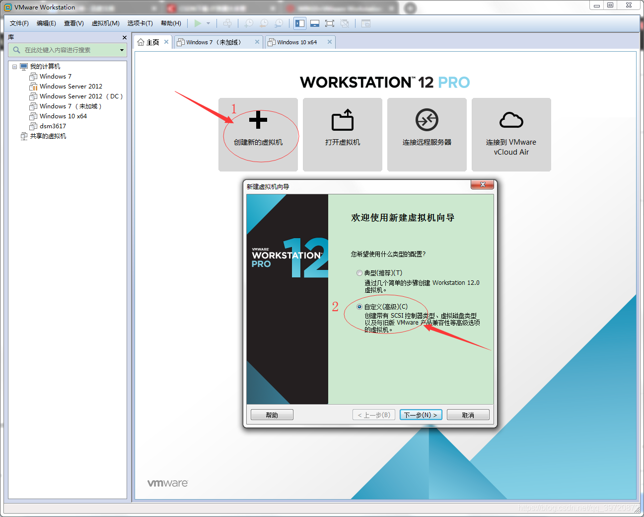Screen dimensions: 644x517
Task: Click the 上一步(B) back button
Action: (x=374, y=415)
